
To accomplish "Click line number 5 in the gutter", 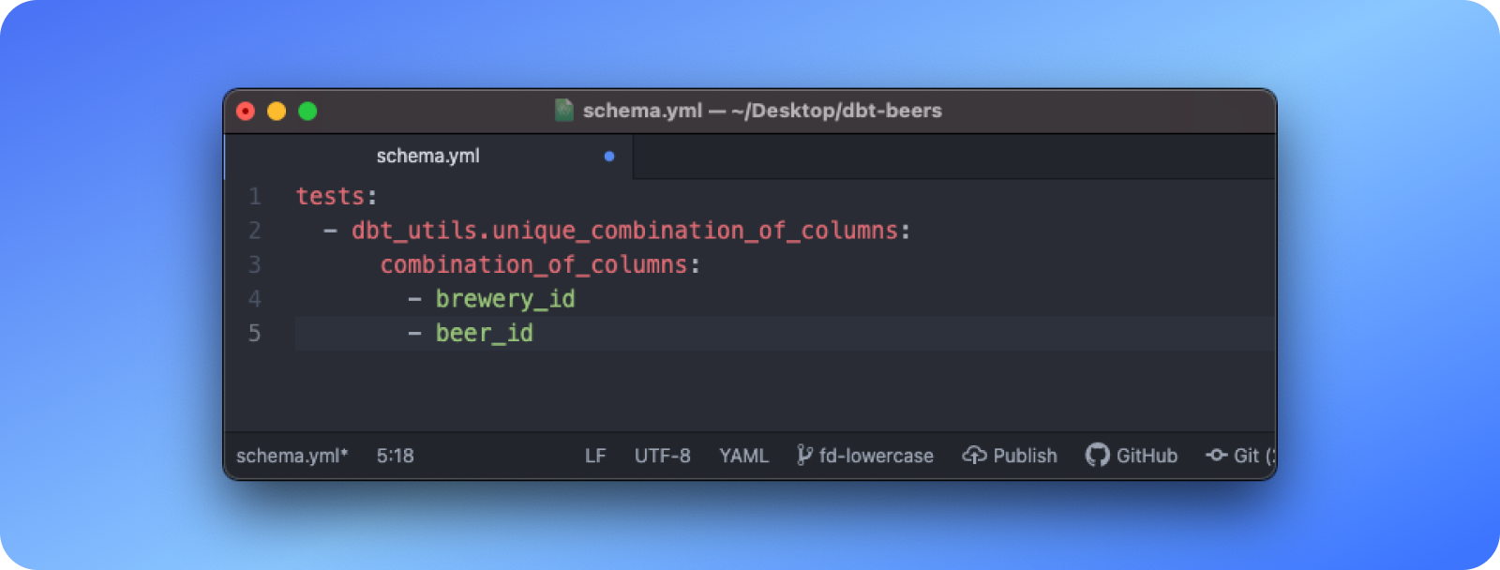I will coord(254,333).
